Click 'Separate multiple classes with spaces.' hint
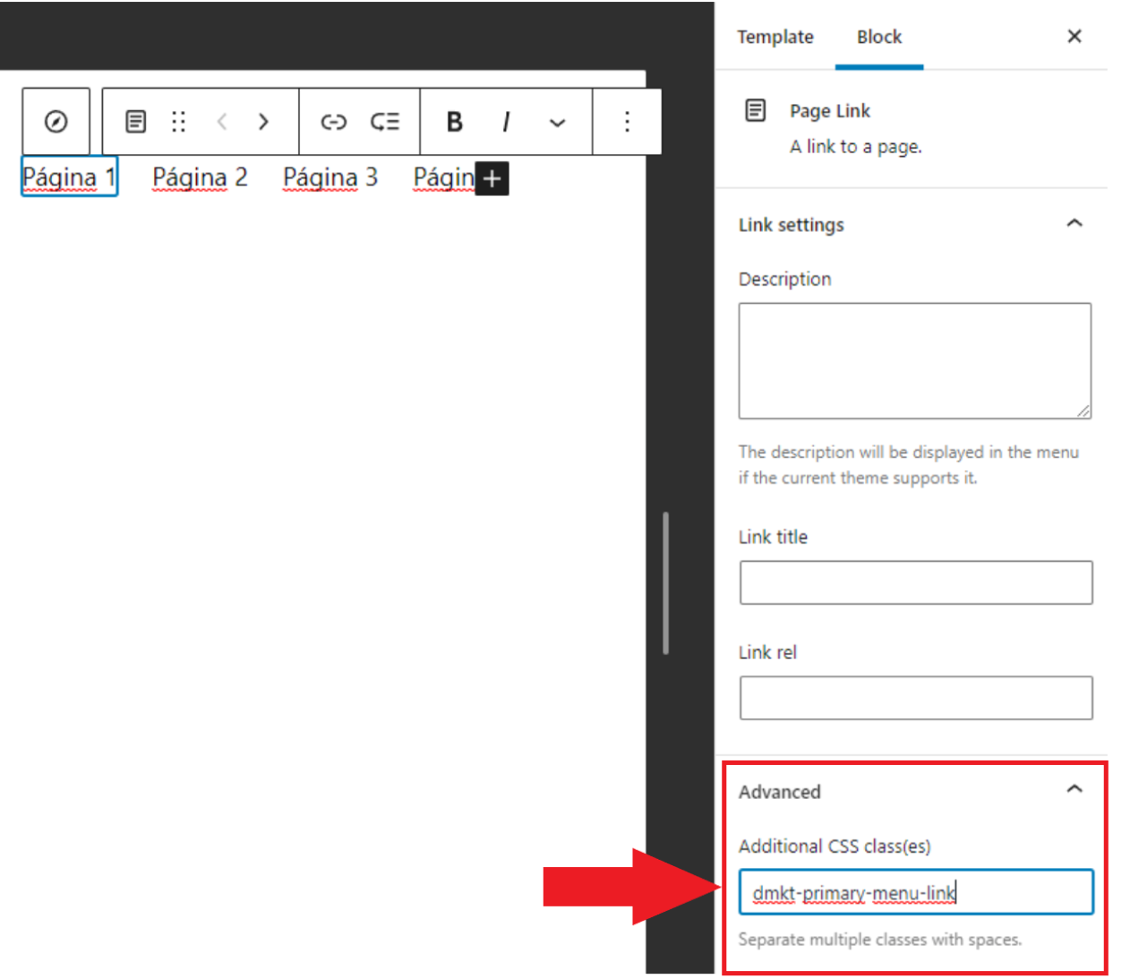Viewport: 1130px width, 979px height. tap(880, 940)
